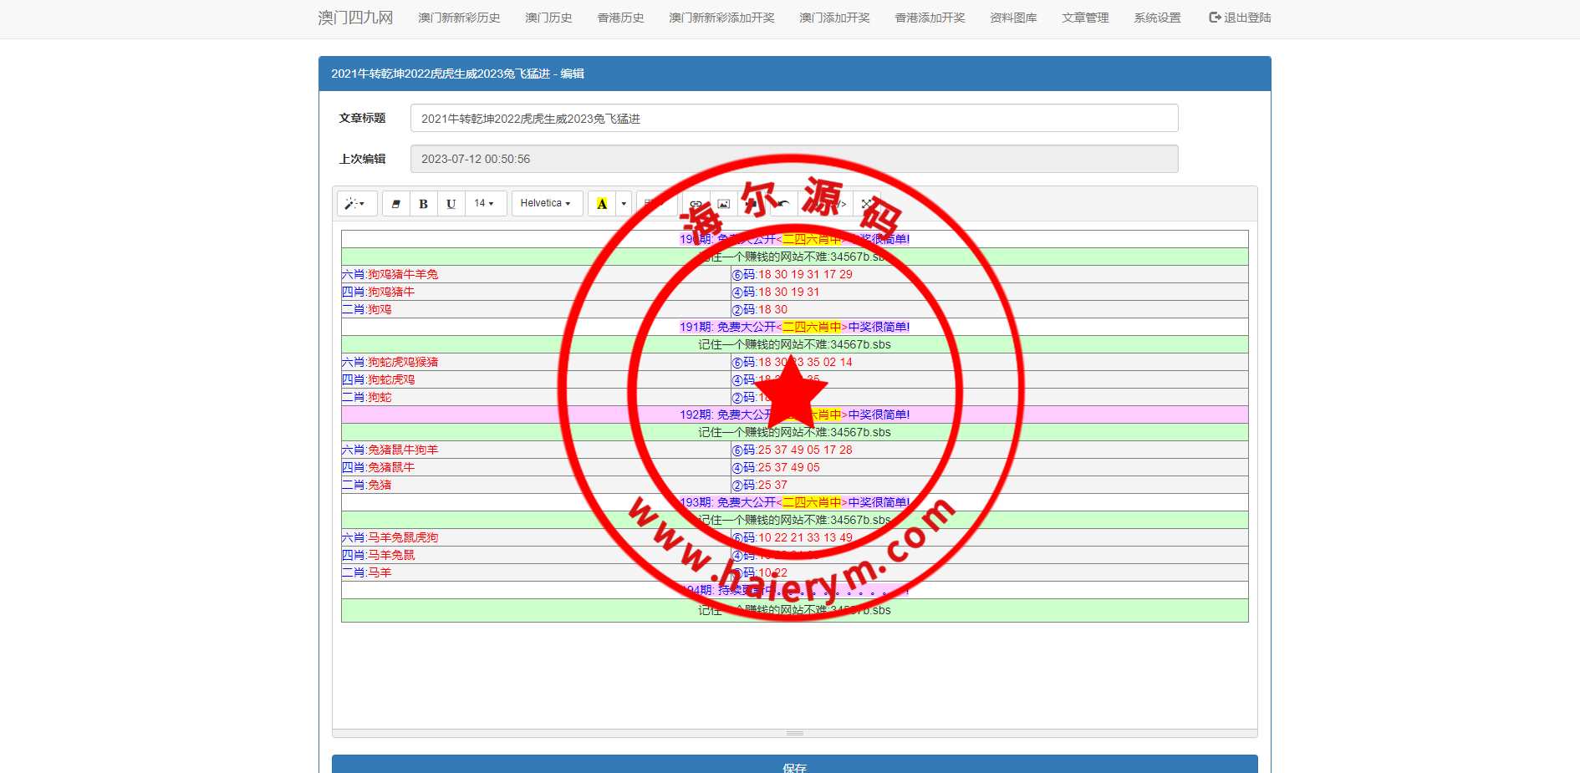The height and width of the screenshot is (773, 1580).
Task: Click the eraser (remove format) icon
Action: tap(396, 203)
